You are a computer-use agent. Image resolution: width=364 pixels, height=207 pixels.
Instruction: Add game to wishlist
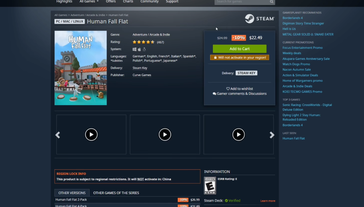[240, 89]
